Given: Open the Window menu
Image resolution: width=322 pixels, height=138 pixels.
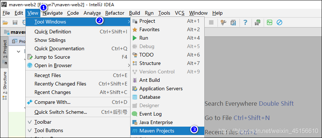Looking at the screenshot, I should tap(198, 13).
